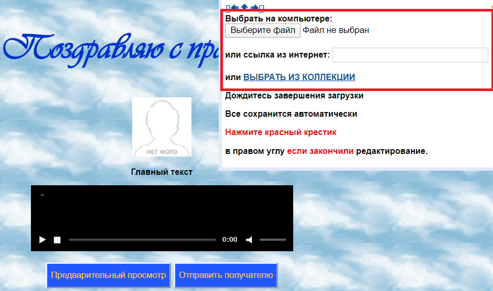
Task: Click the 'Выберите файл' file chooser button
Action: (263, 30)
